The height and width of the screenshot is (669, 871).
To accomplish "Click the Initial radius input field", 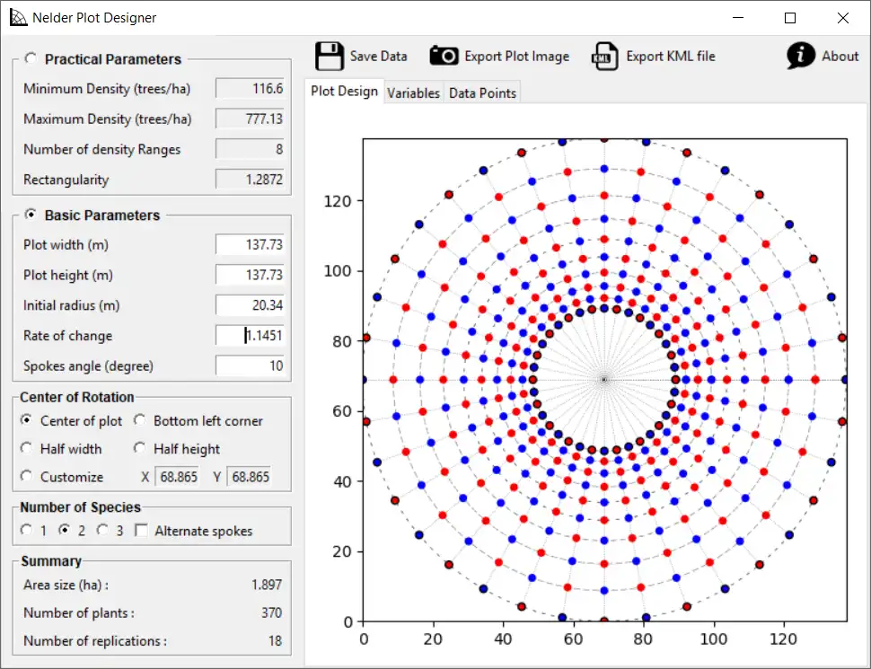I will coord(250,305).
